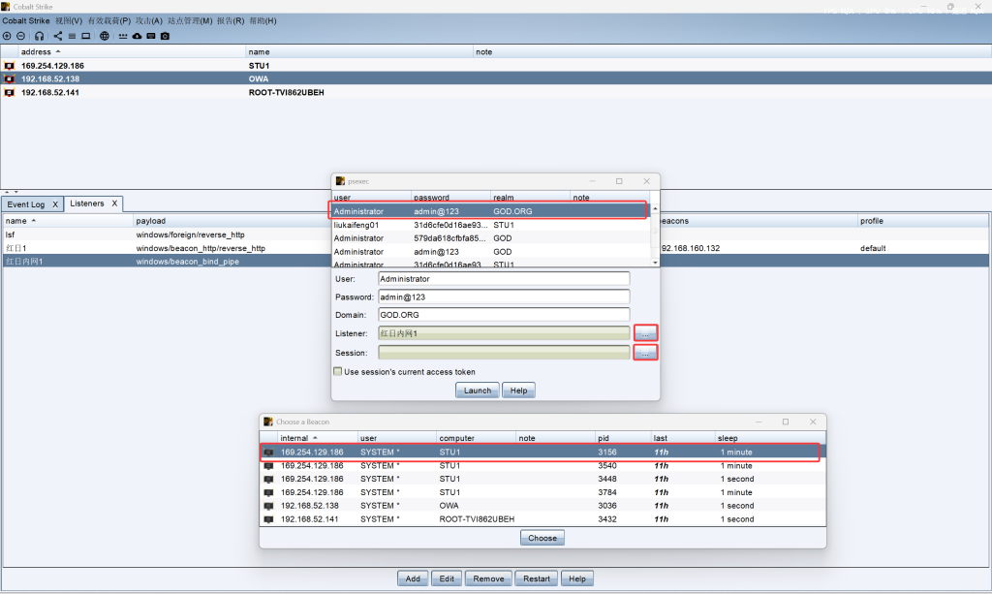Open screenshots via the camera icon
Screen dimensions: 992x594
tap(165, 36)
